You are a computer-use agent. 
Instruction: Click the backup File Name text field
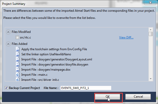point(86,88)
